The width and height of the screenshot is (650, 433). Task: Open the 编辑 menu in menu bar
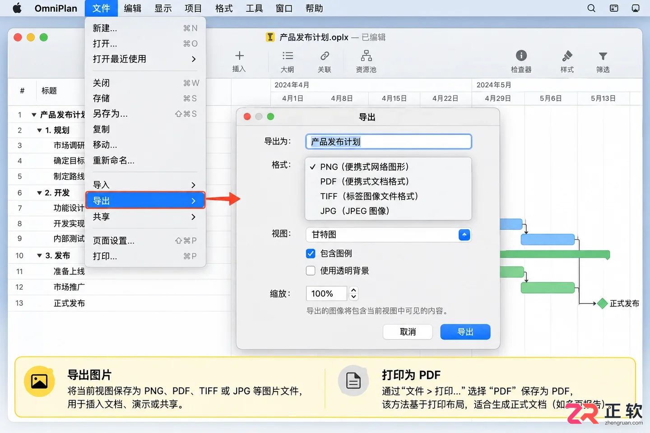coord(133,8)
